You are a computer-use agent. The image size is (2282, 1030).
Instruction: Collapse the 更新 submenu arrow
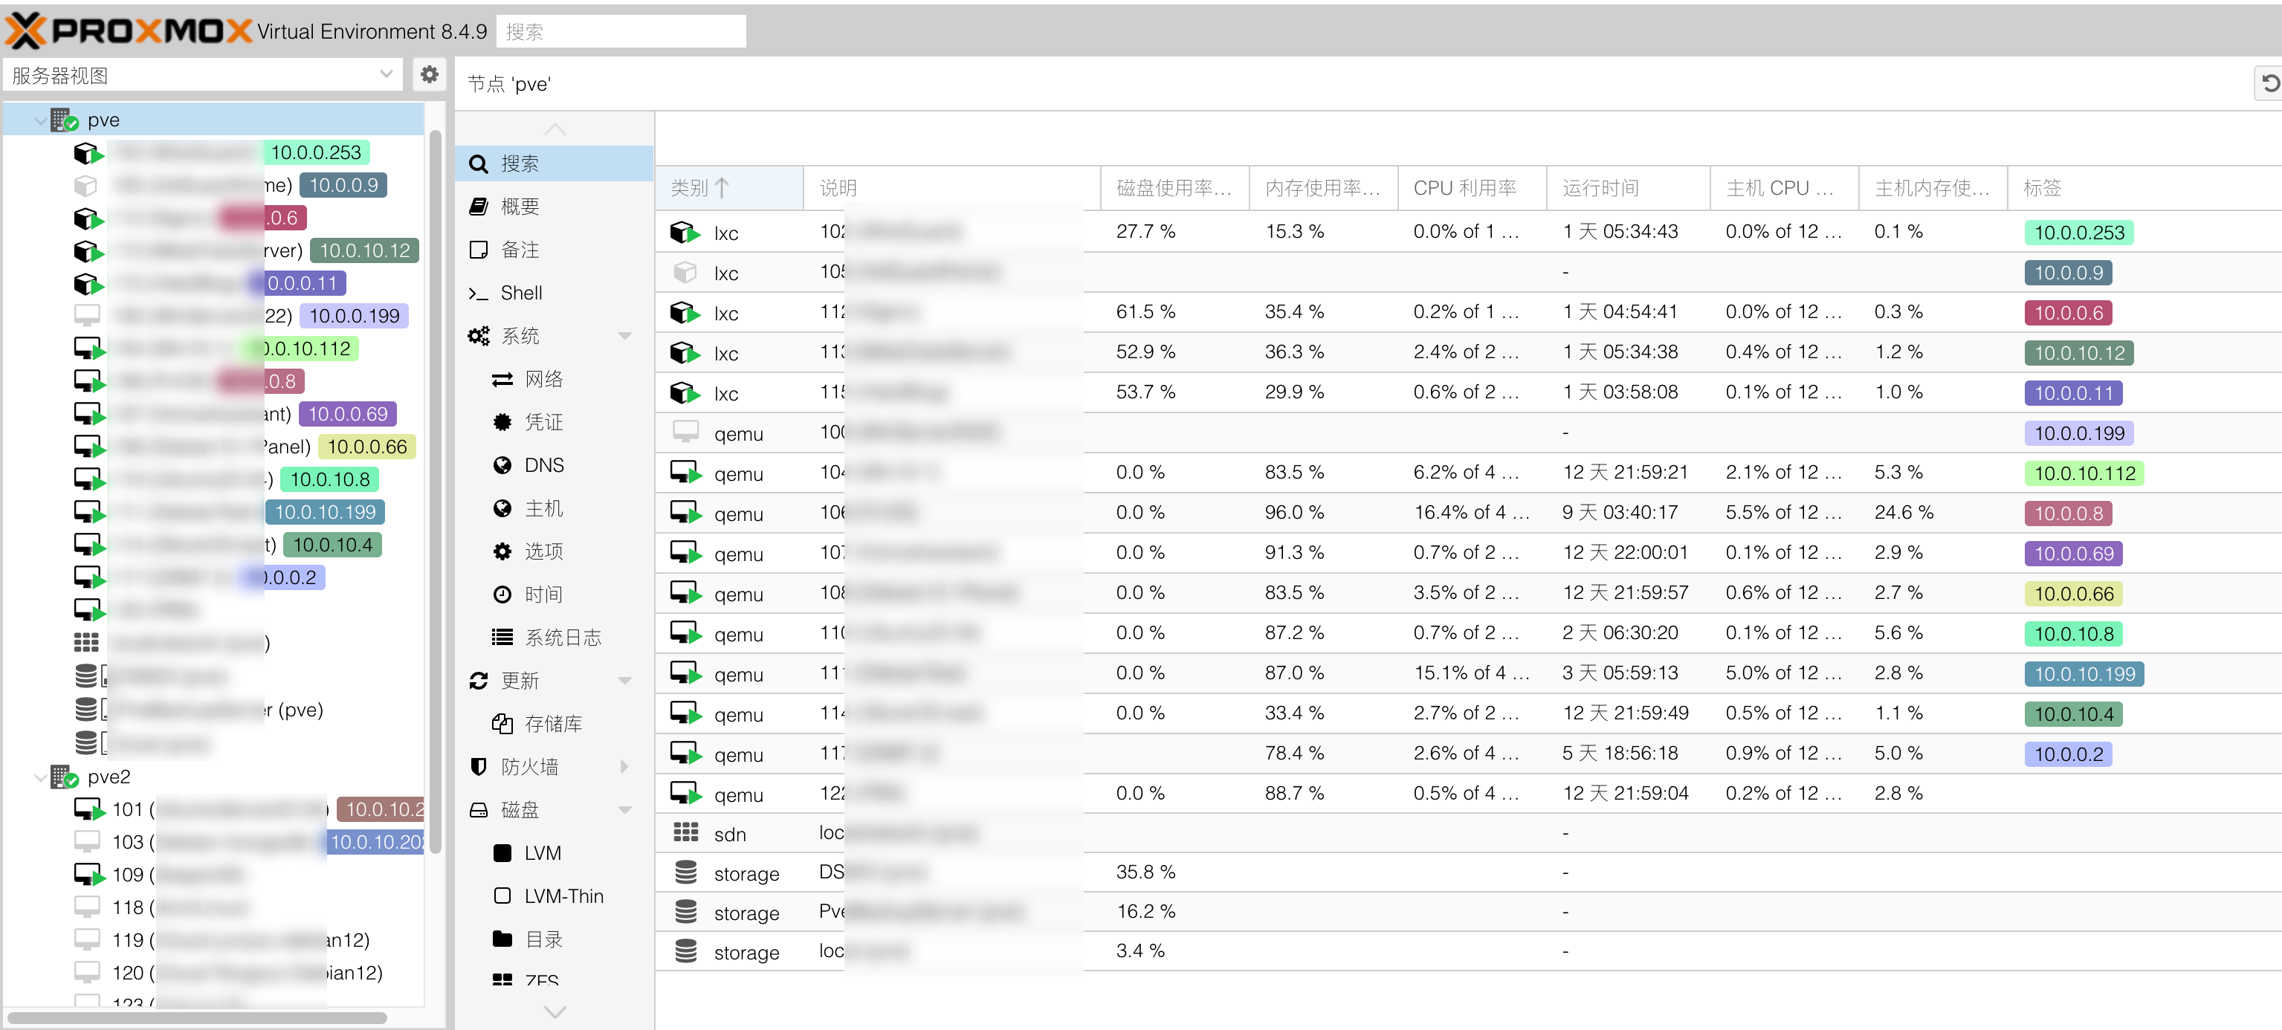click(x=624, y=680)
